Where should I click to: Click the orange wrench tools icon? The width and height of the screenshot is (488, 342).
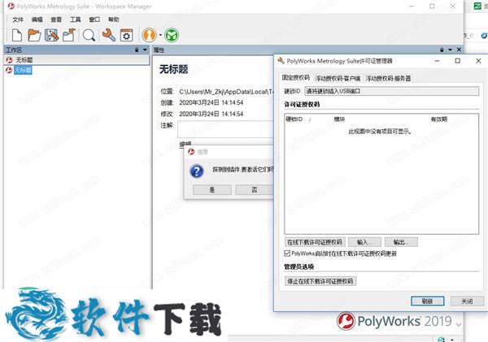click(x=109, y=35)
